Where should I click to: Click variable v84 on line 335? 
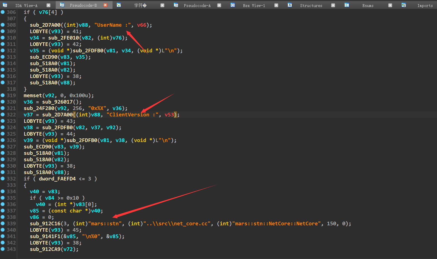tap(50, 198)
